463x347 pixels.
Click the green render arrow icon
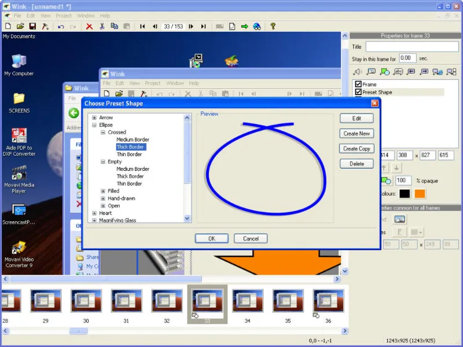click(x=244, y=27)
